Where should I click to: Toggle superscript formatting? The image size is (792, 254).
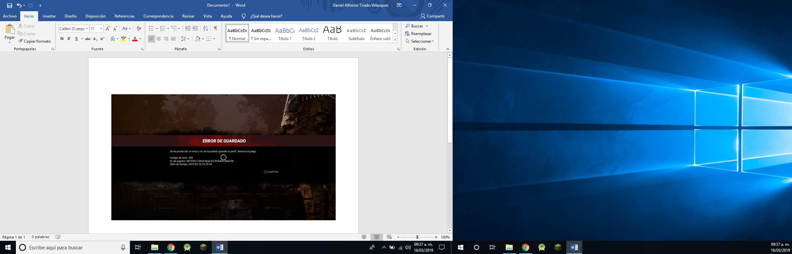[102, 39]
